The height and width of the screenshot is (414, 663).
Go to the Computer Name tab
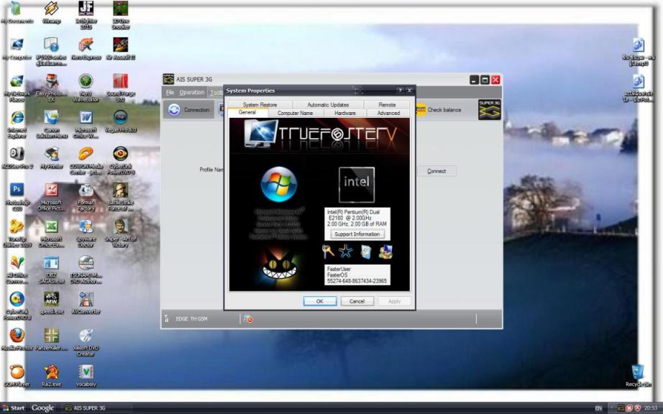tap(295, 113)
